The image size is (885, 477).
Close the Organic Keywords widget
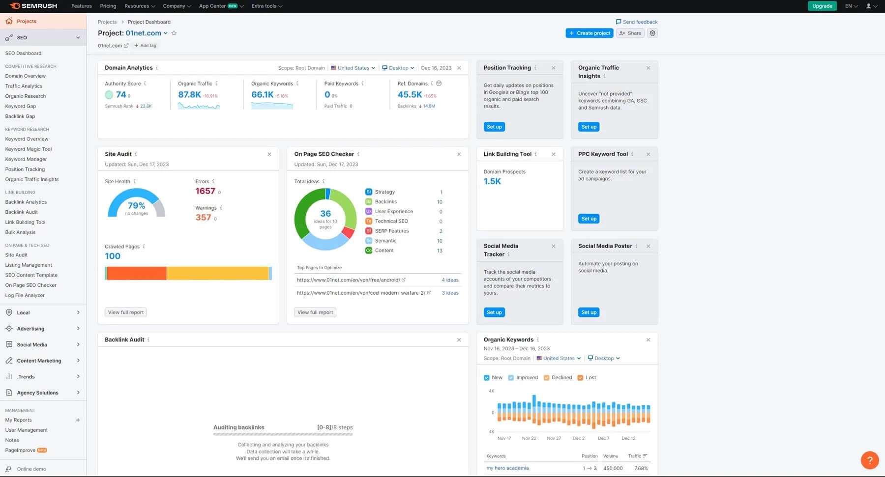coord(648,340)
